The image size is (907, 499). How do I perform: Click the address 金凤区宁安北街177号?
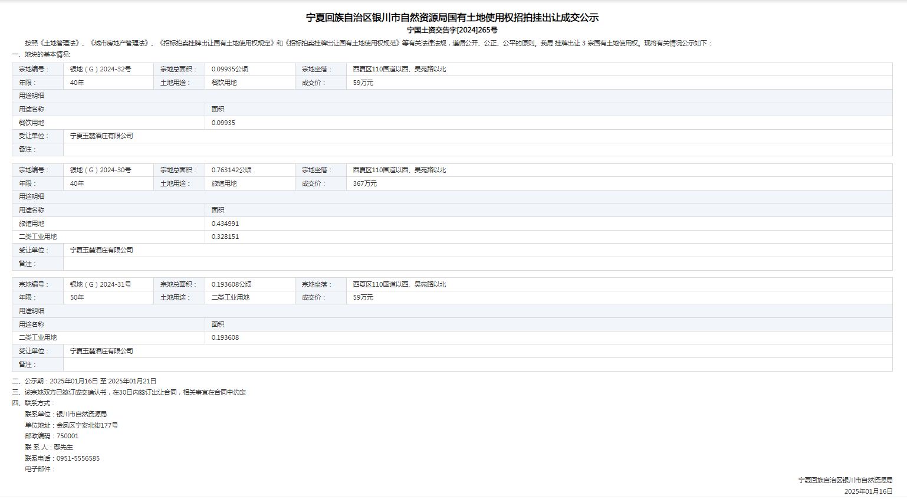pos(87,425)
